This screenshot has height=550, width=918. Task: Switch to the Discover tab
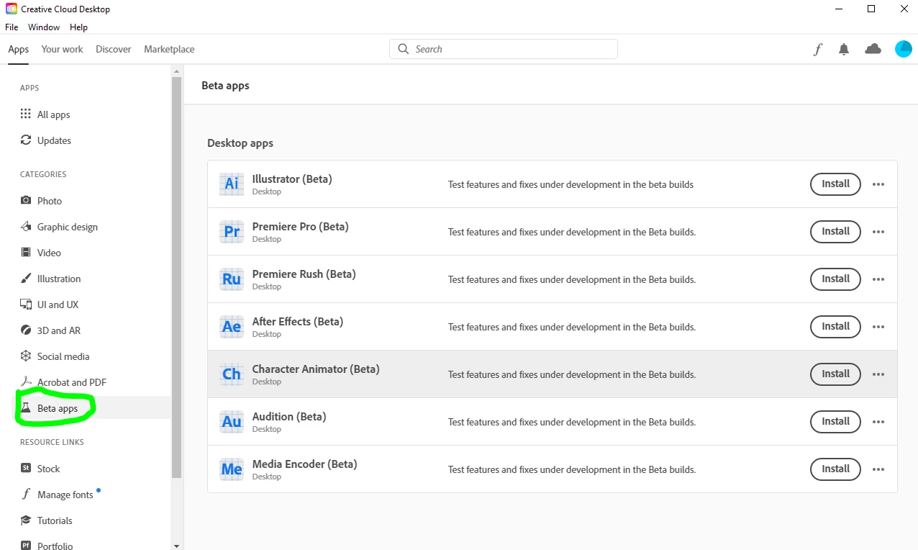point(114,49)
